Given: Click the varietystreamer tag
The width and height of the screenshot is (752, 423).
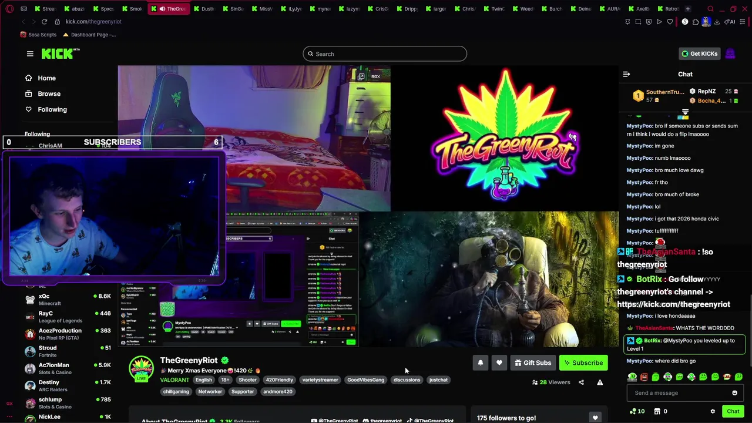Looking at the screenshot, I should pos(320,380).
